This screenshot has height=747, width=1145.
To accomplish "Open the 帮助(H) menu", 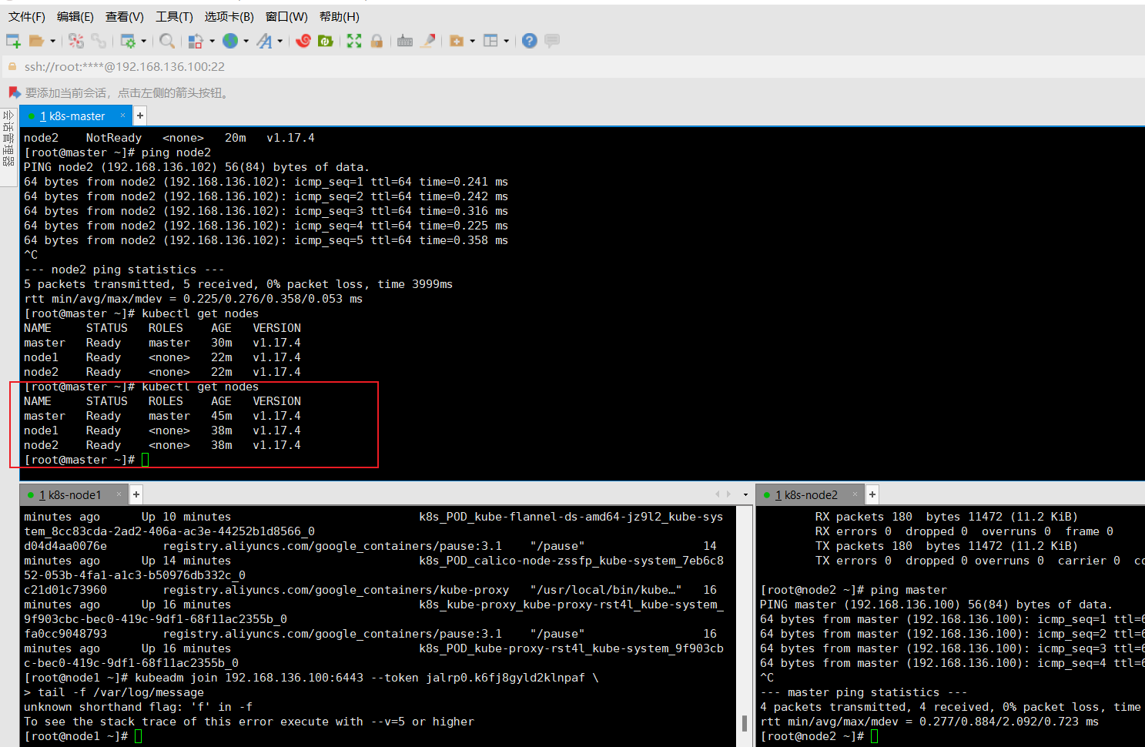I will [x=339, y=16].
